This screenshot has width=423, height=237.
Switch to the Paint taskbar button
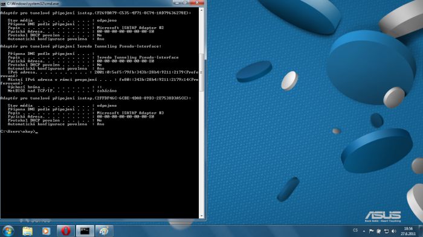[x=104, y=231]
